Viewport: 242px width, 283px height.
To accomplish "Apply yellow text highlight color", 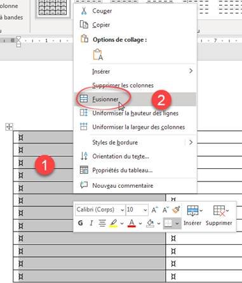I will click(x=113, y=223).
